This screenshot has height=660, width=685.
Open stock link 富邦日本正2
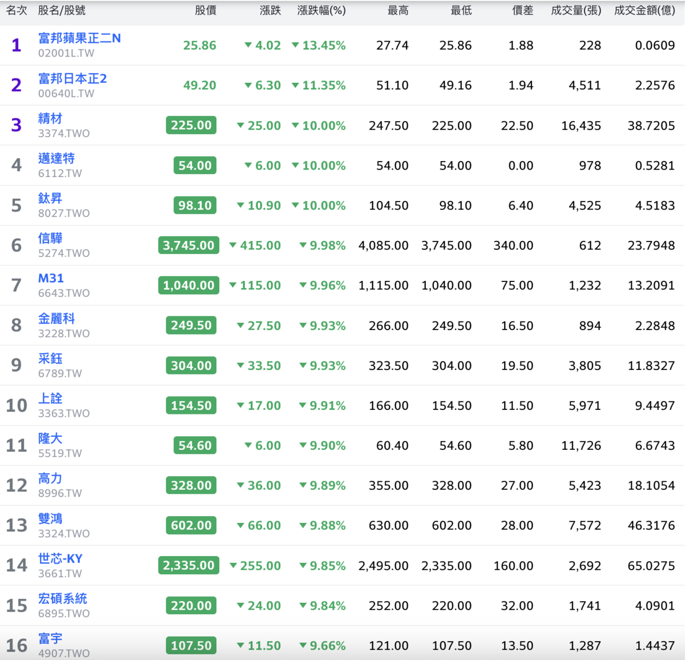[x=72, y=78]
